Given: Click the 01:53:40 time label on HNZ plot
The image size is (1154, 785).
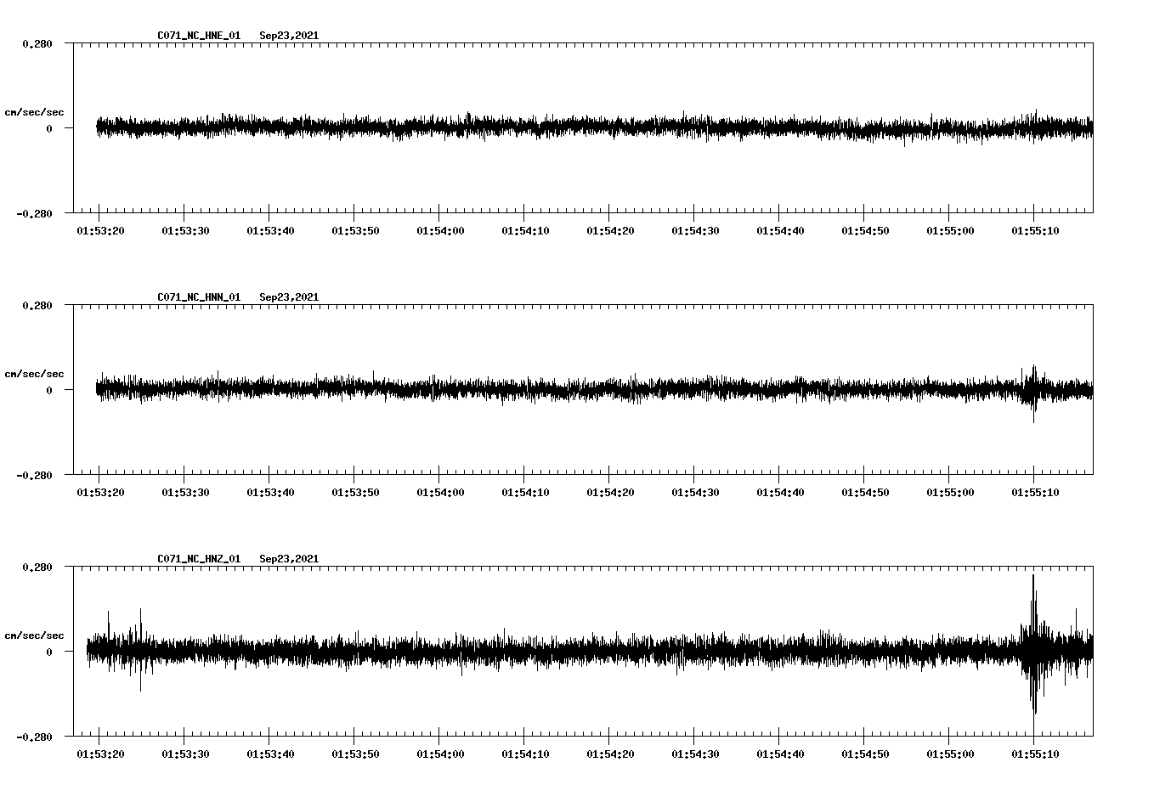Looking at the screenshot, I should (270, 754).
